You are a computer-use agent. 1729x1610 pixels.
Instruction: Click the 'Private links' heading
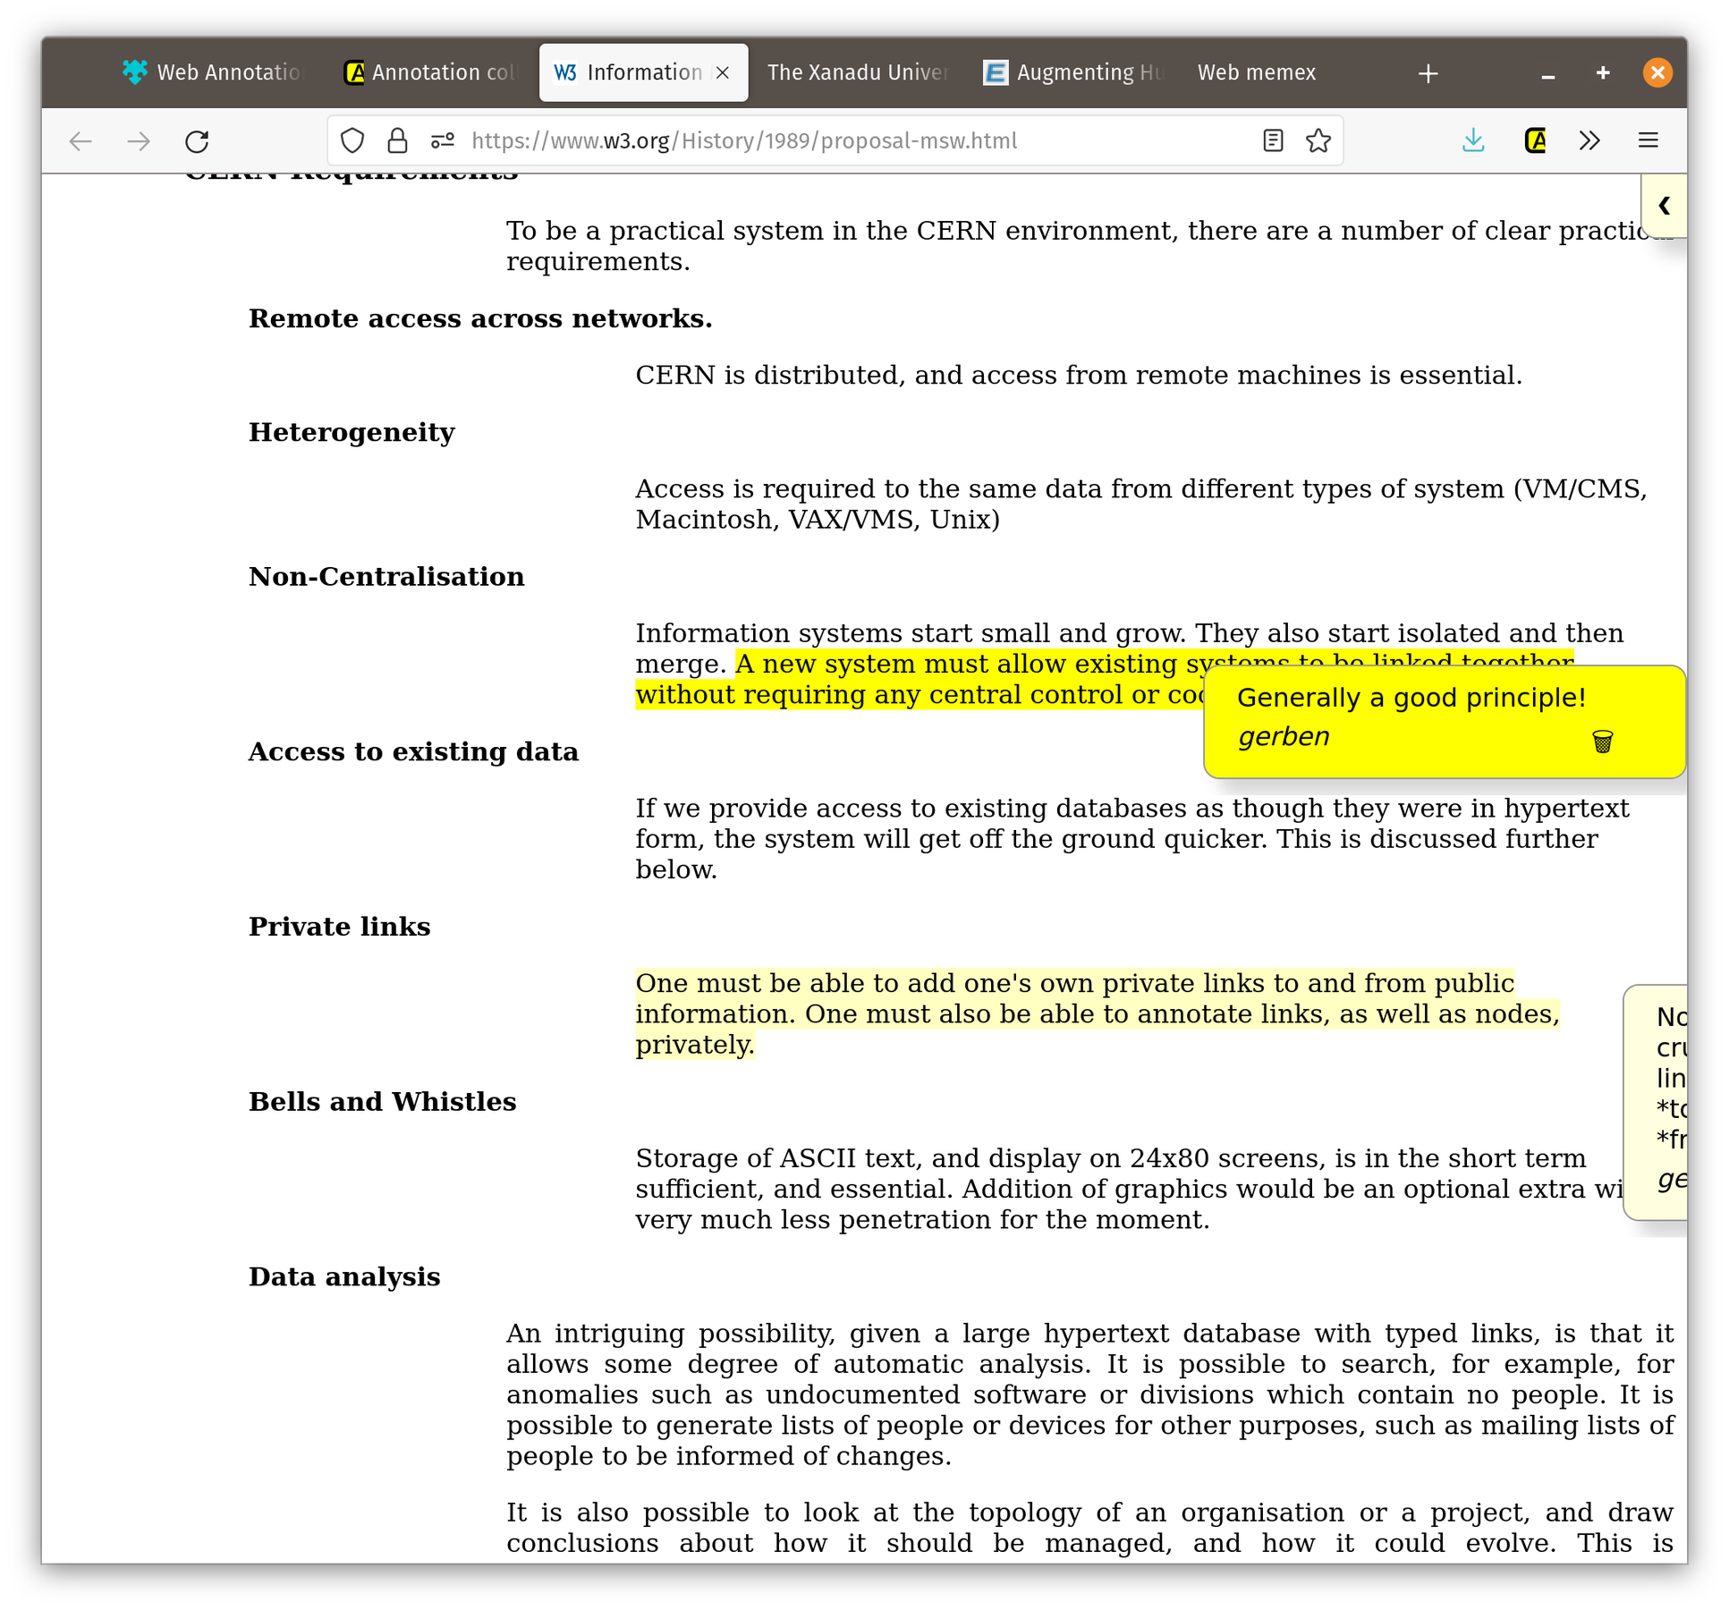(339, 927)
